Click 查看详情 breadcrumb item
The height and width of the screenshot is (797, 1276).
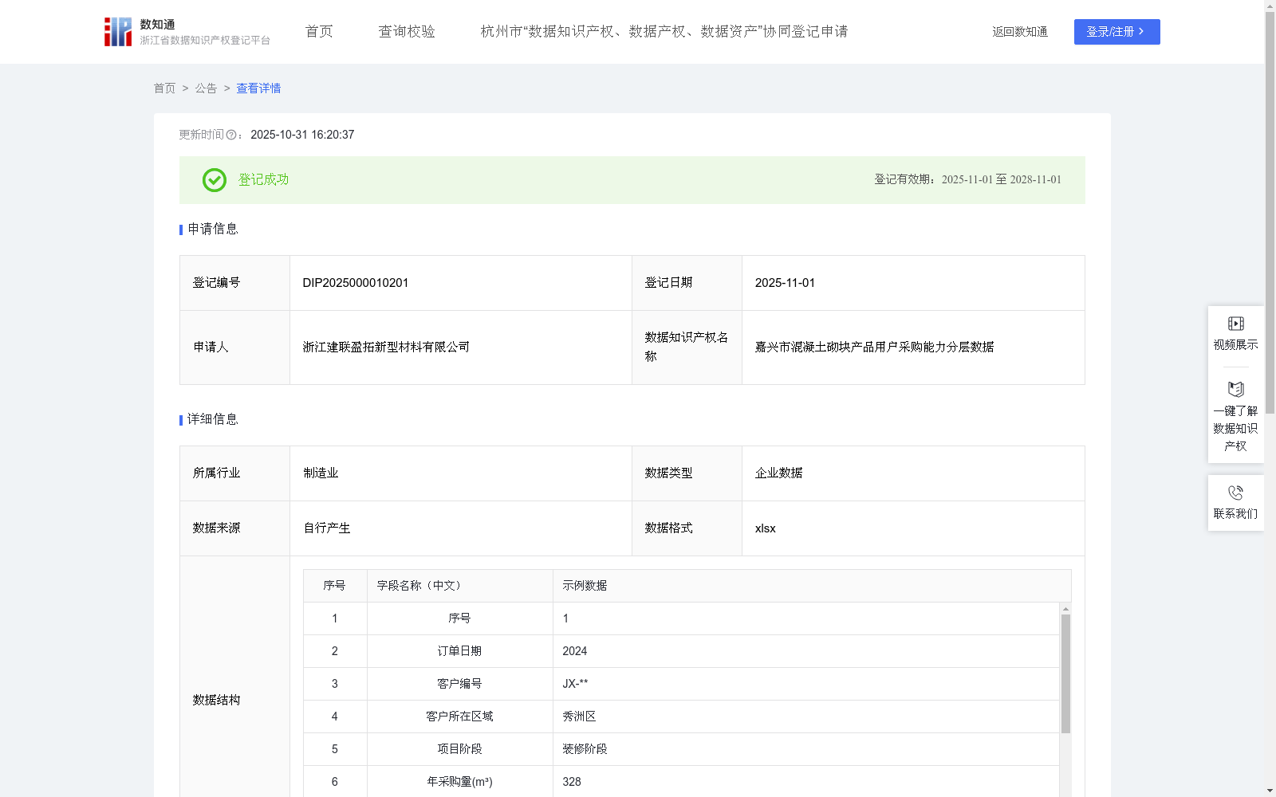pyautogui.click(x=258, y=88)
